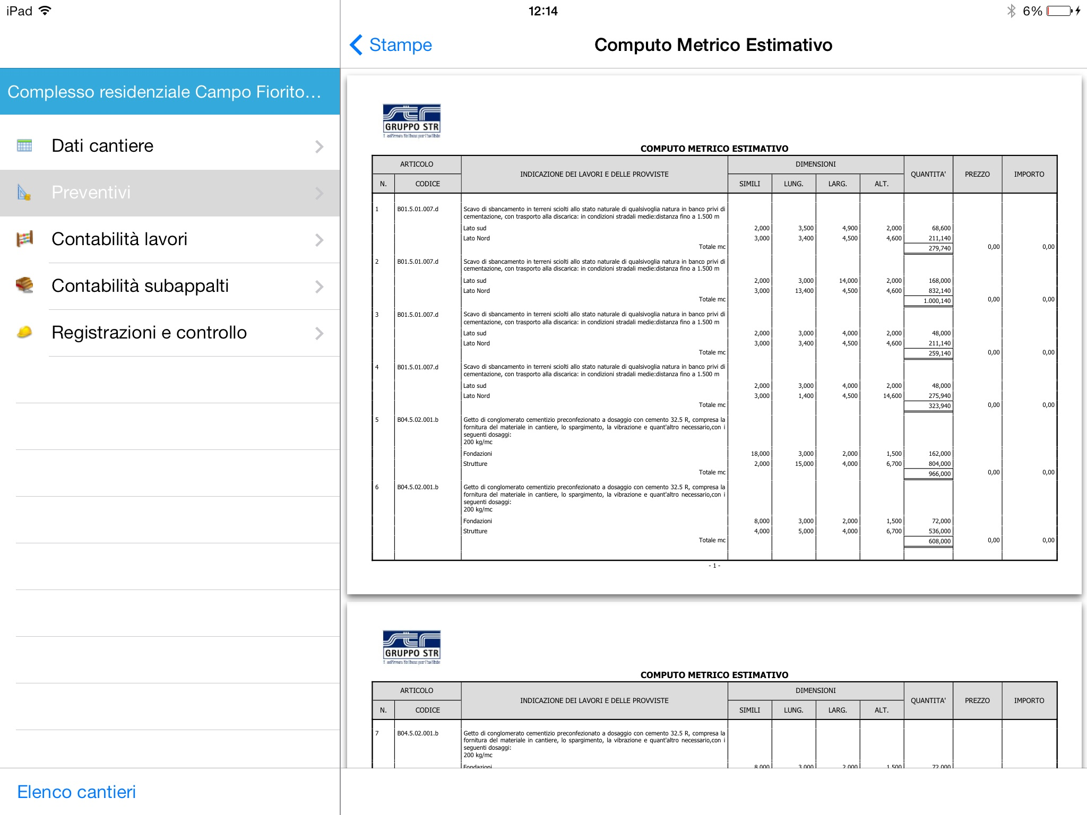Expand Dati cantiere with its chevron
Screen dimensions: 1087x815
[x=319, y=146]
